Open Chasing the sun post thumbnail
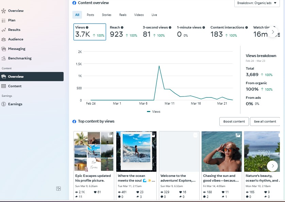This screenshot has width=285, height=202. 222,151
